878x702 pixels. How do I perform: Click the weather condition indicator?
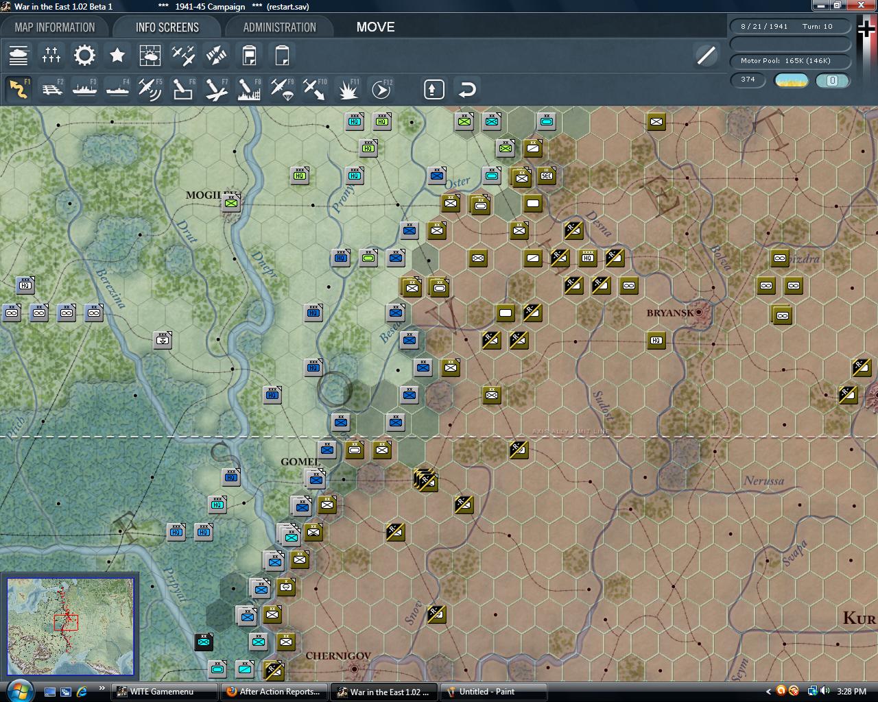click(x=791, y=80)
